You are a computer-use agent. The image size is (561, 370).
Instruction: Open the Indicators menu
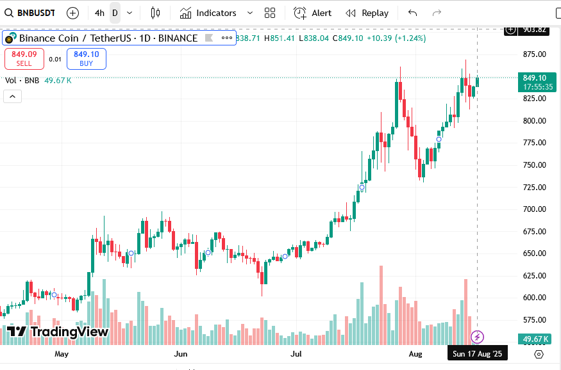pos(208,13)
